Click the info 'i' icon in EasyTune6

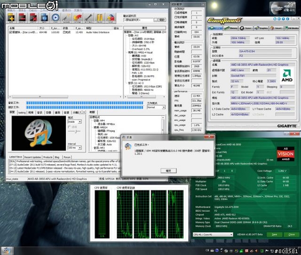pyautogui.click(x=287, y=19)
